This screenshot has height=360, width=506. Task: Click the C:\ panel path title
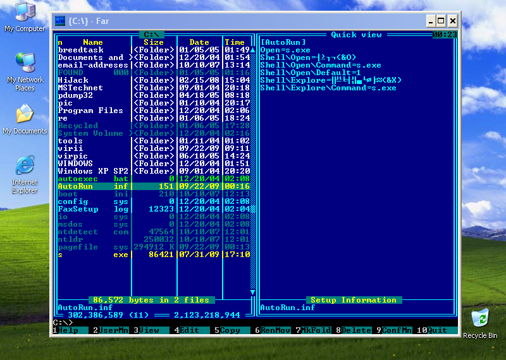tap(151, 35)
